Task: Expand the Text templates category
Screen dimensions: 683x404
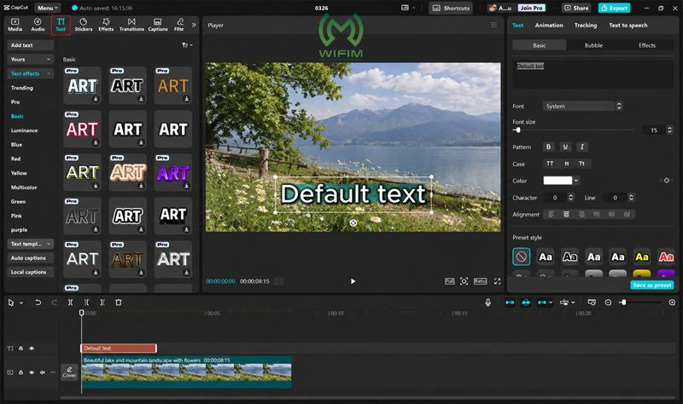Action: pos(30,244)
